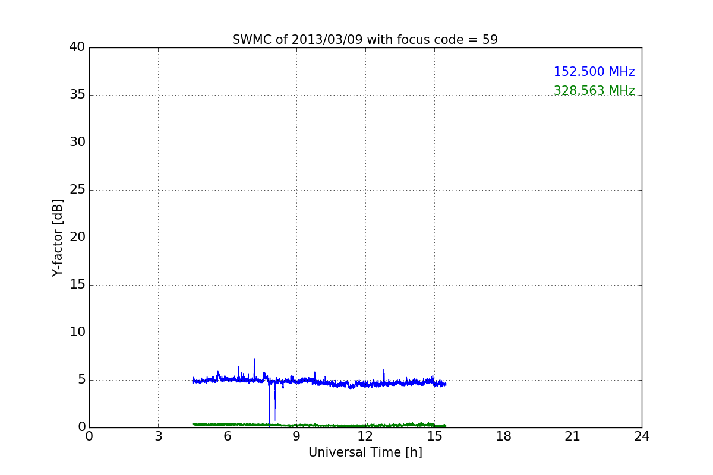Click y-axis tick label 20
Screen dimensions: 713x475
click(77, 237)
